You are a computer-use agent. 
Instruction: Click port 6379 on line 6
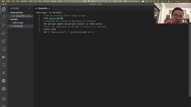[x=53, y=29]
